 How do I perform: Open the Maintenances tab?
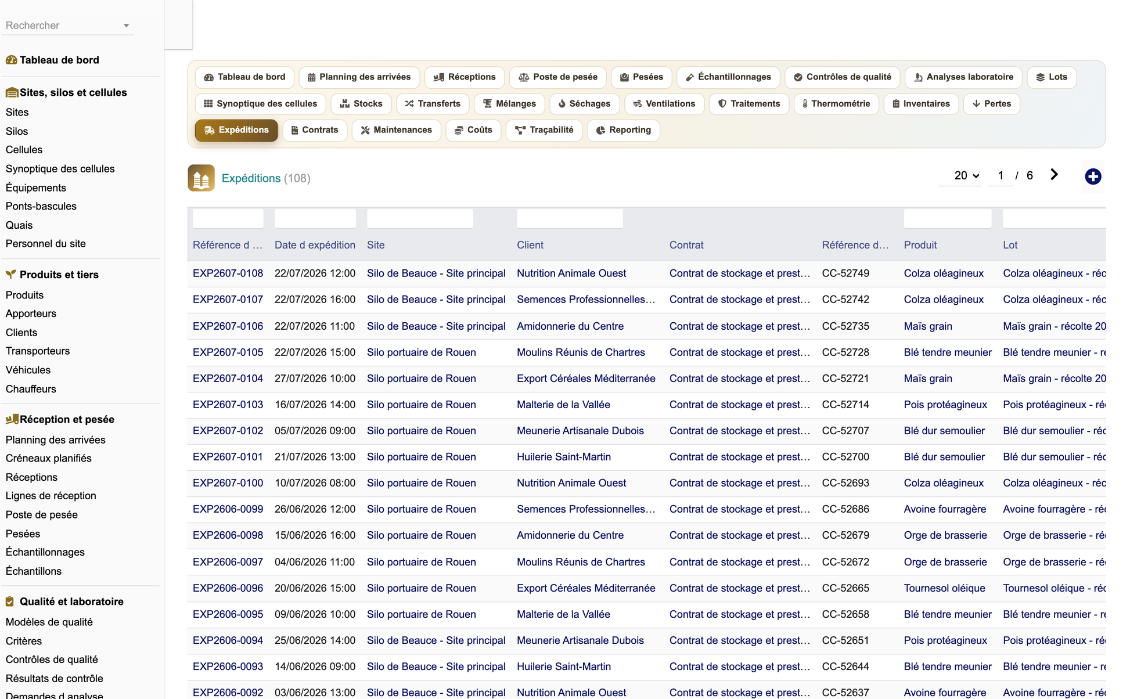397,130
